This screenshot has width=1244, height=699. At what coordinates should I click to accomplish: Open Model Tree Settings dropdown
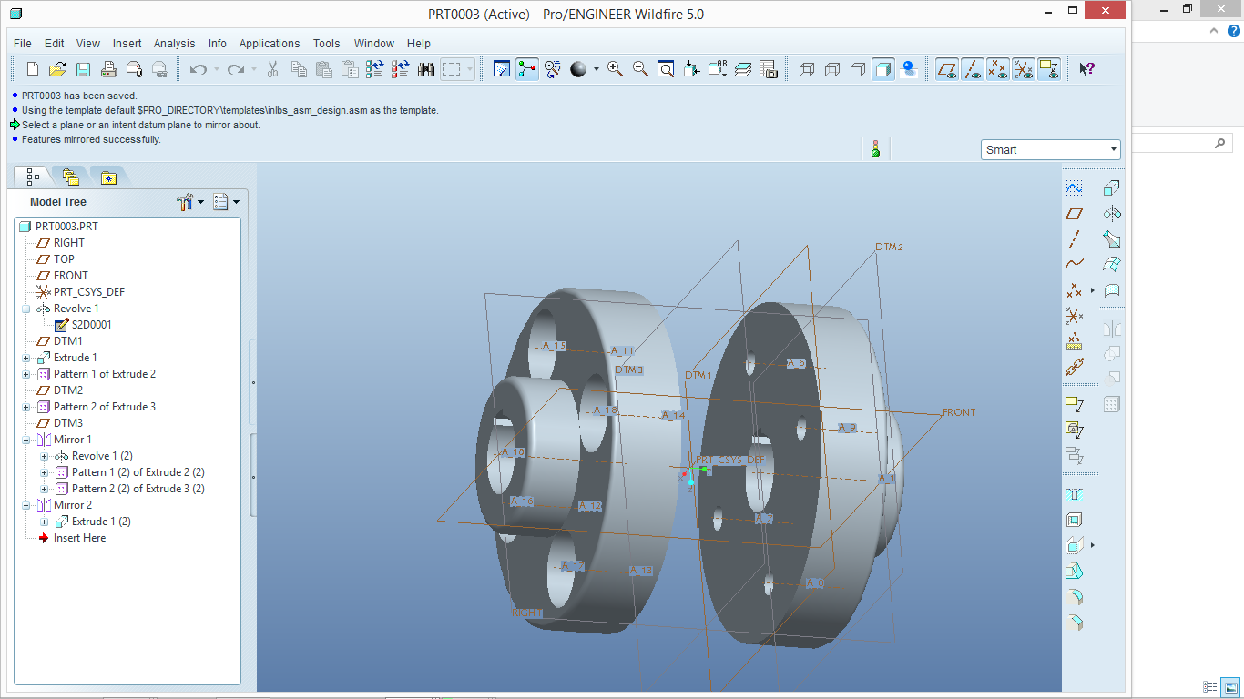pos(190,202)
